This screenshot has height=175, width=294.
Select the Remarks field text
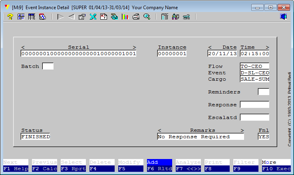click(x=201, y=137)
